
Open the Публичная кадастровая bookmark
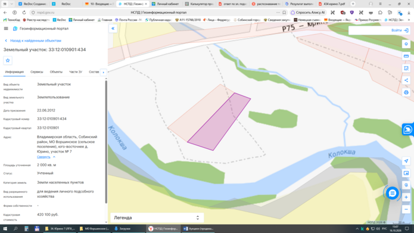click(158, 20)
